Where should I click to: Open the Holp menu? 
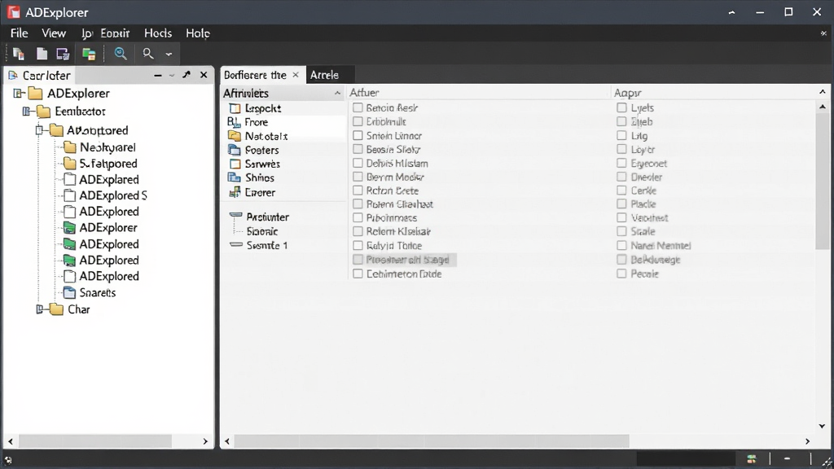tap(198, 33)
